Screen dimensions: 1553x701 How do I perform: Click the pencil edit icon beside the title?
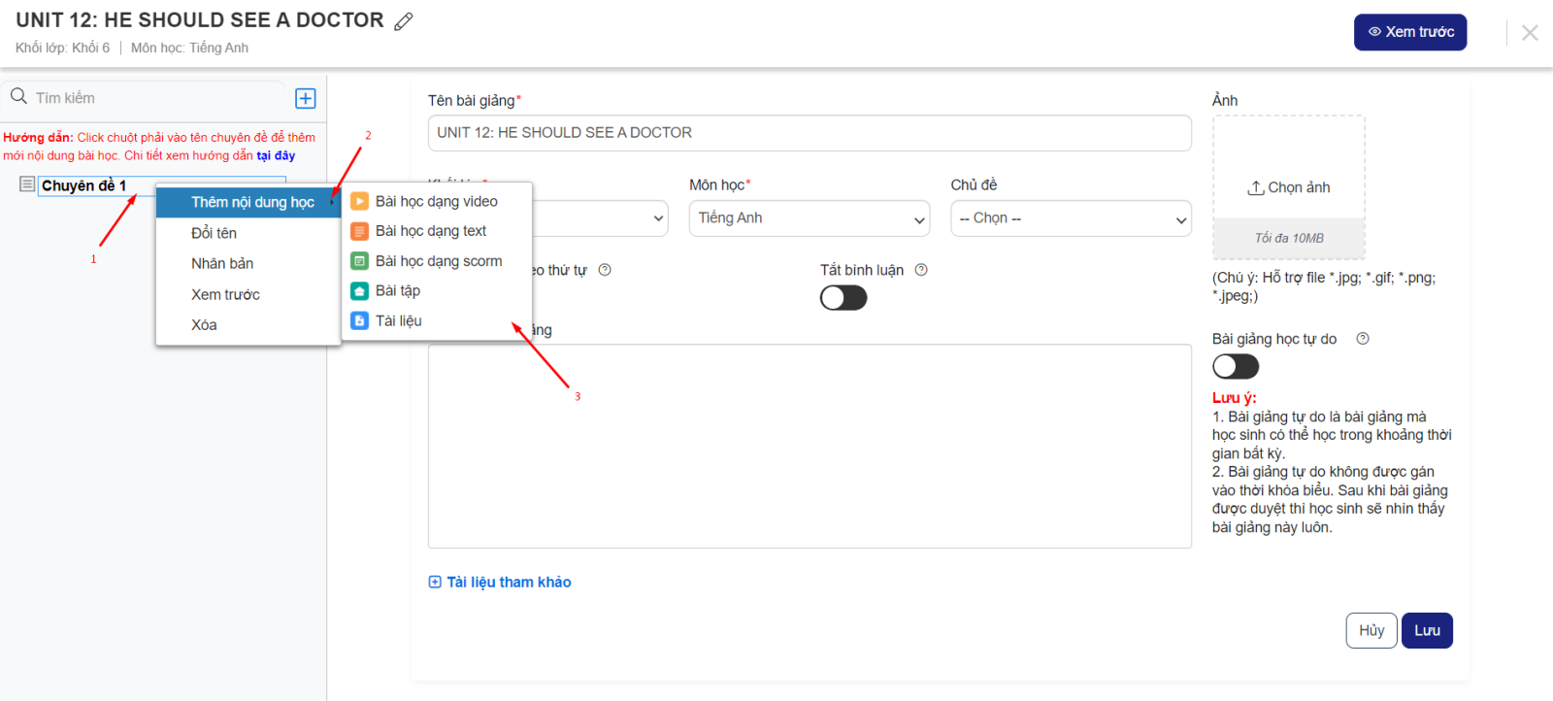click(x=404, y=21)
